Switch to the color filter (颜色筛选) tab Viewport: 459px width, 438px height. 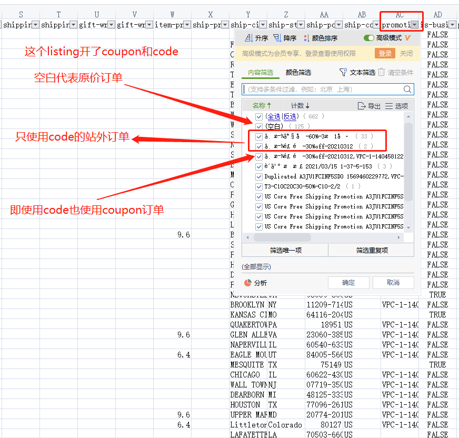point(298,72)
